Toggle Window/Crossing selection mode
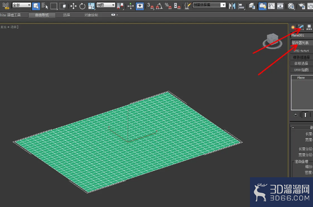The width and height of the screenshot is (313, 207). (x=63, y=6)
